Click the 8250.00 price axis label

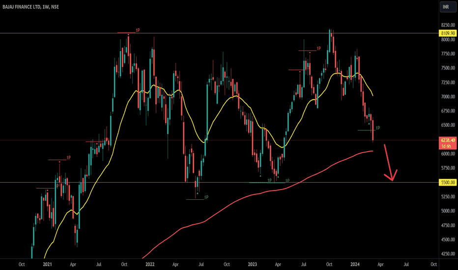point(448,25)
